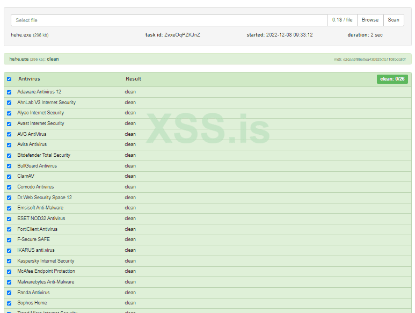This screenshot has height=313, width=415.
Task: Uncheck the F-Secure SAFE checkbox
Action: (x=9, y=239)
